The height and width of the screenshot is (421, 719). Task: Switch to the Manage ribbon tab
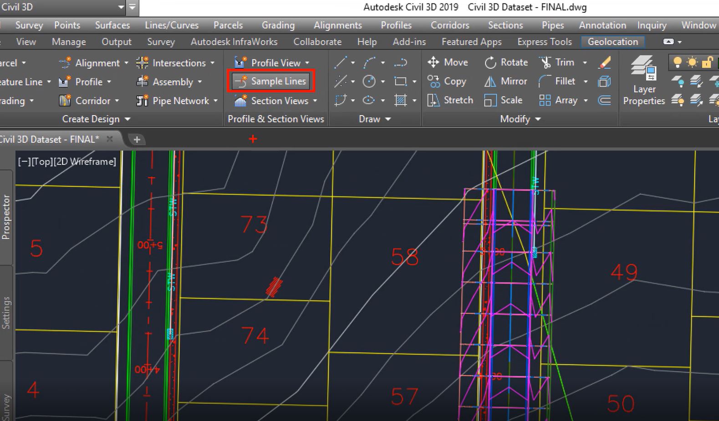(69, 42)
